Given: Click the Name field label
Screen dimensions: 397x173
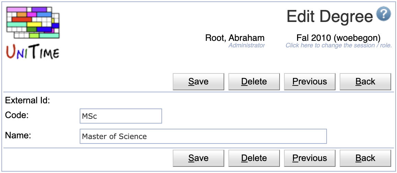Looking at the screenshot, I should point(18,136).
